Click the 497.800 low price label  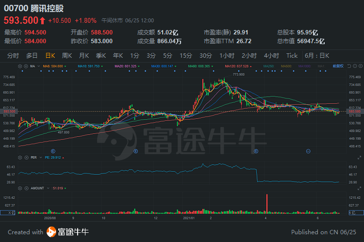[x=64, y=132]
